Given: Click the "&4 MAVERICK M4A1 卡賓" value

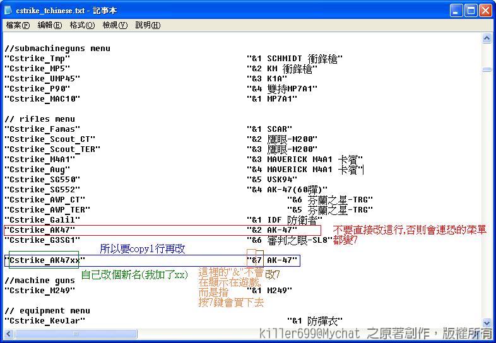Looking at the screenshot, I should tap(305, 170).
